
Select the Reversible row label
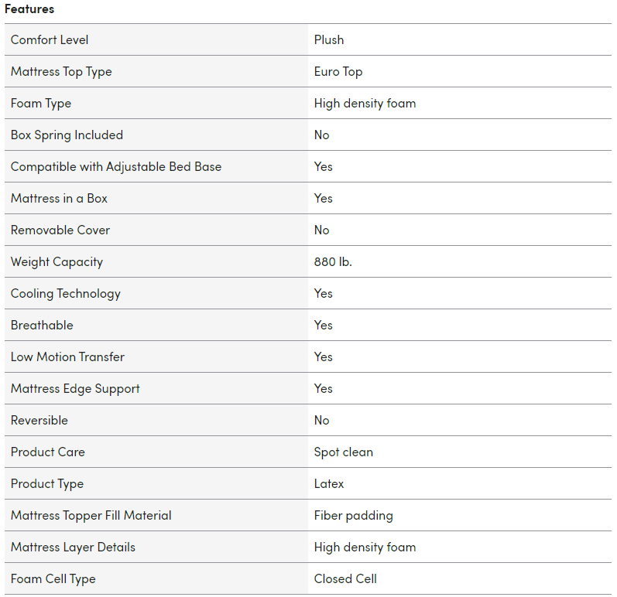(39, 420)
